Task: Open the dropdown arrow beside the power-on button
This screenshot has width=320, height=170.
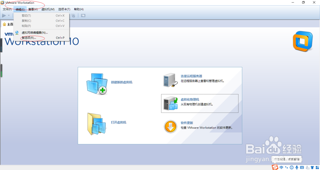Action: (9, 15)
